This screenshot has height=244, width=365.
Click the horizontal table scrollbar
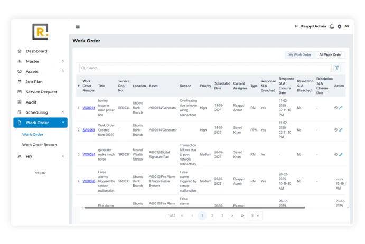(x=195, y=208)
